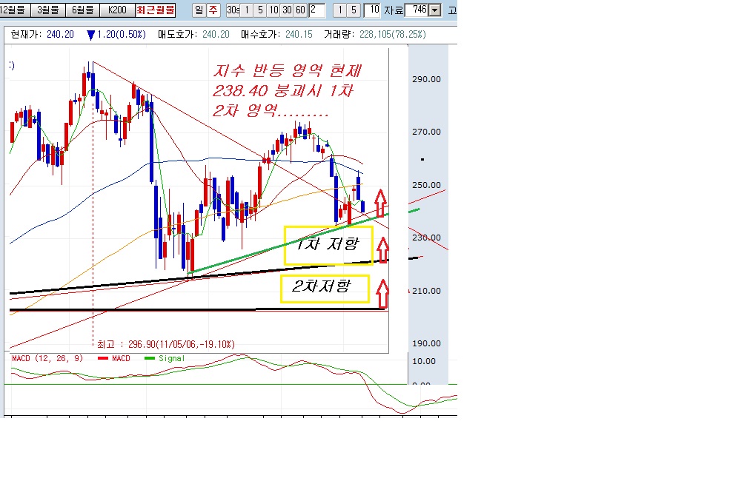Switch chart to daily 일 period
The image size is (733, 481).
(199, 10)
